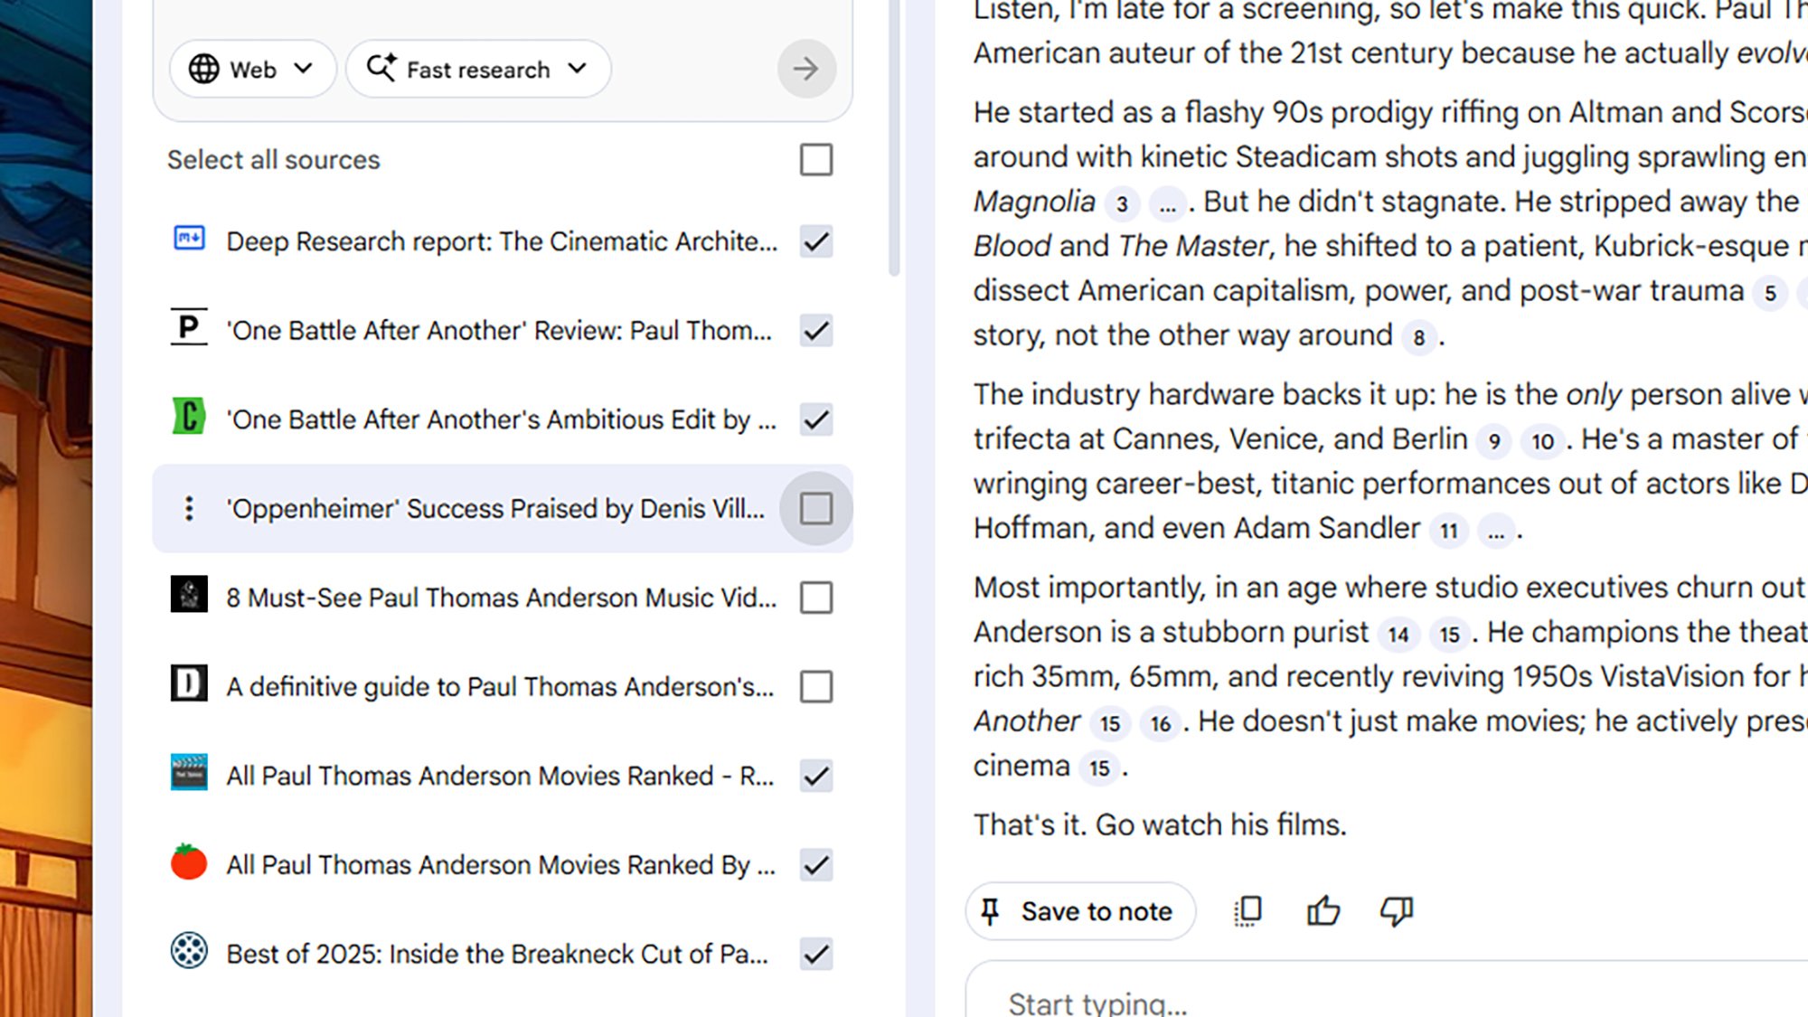Check the 'Oppenheimer' Success source checkbox
The height and width of the screenshot is (1017, 1808).
click(815, 509)
